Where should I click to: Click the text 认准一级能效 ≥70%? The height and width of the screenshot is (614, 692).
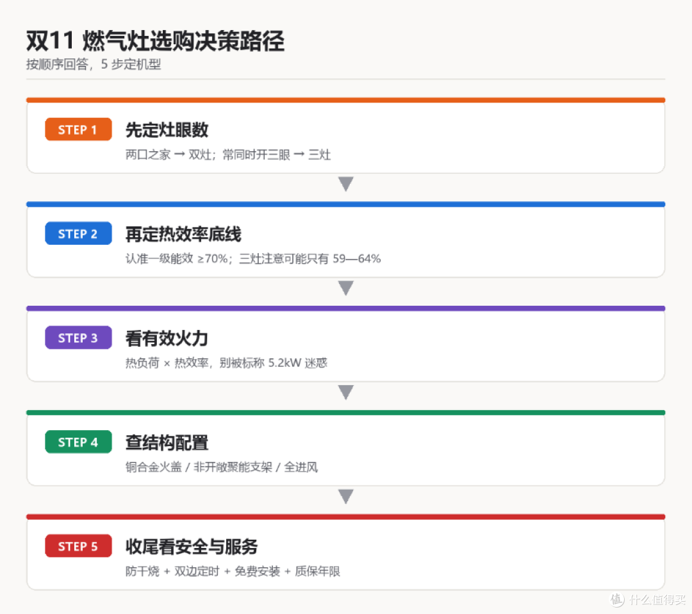click(177, 259)
